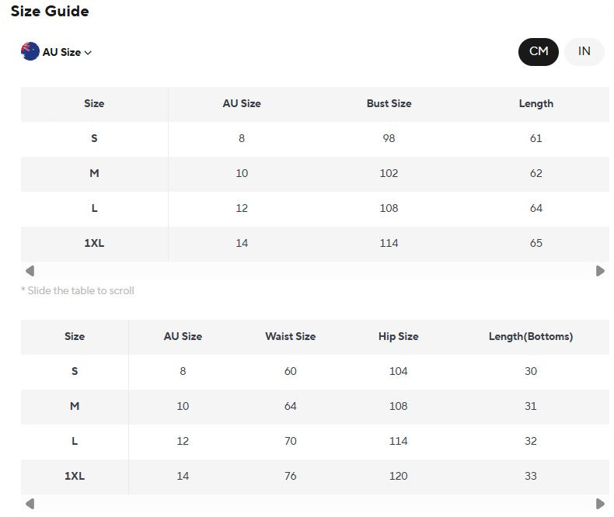Click the Waist Size column header
Screen dimensions: 614x517
click(290, 336)
